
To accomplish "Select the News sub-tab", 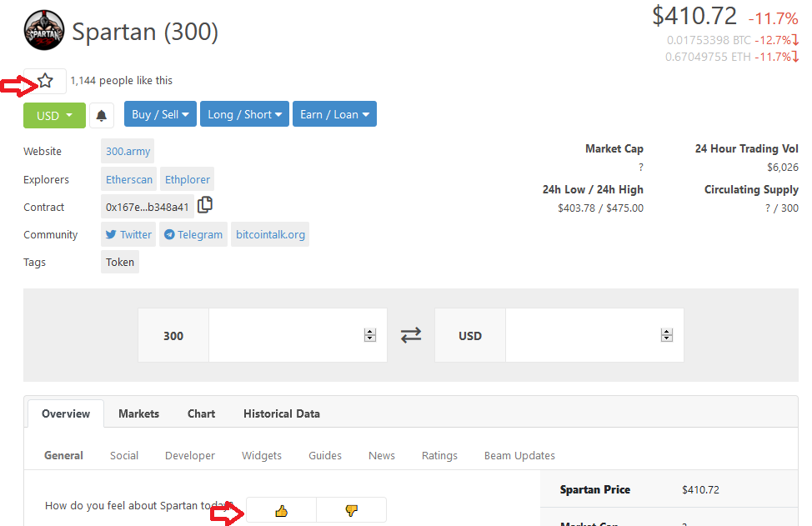I will click(x=382, y=456).
